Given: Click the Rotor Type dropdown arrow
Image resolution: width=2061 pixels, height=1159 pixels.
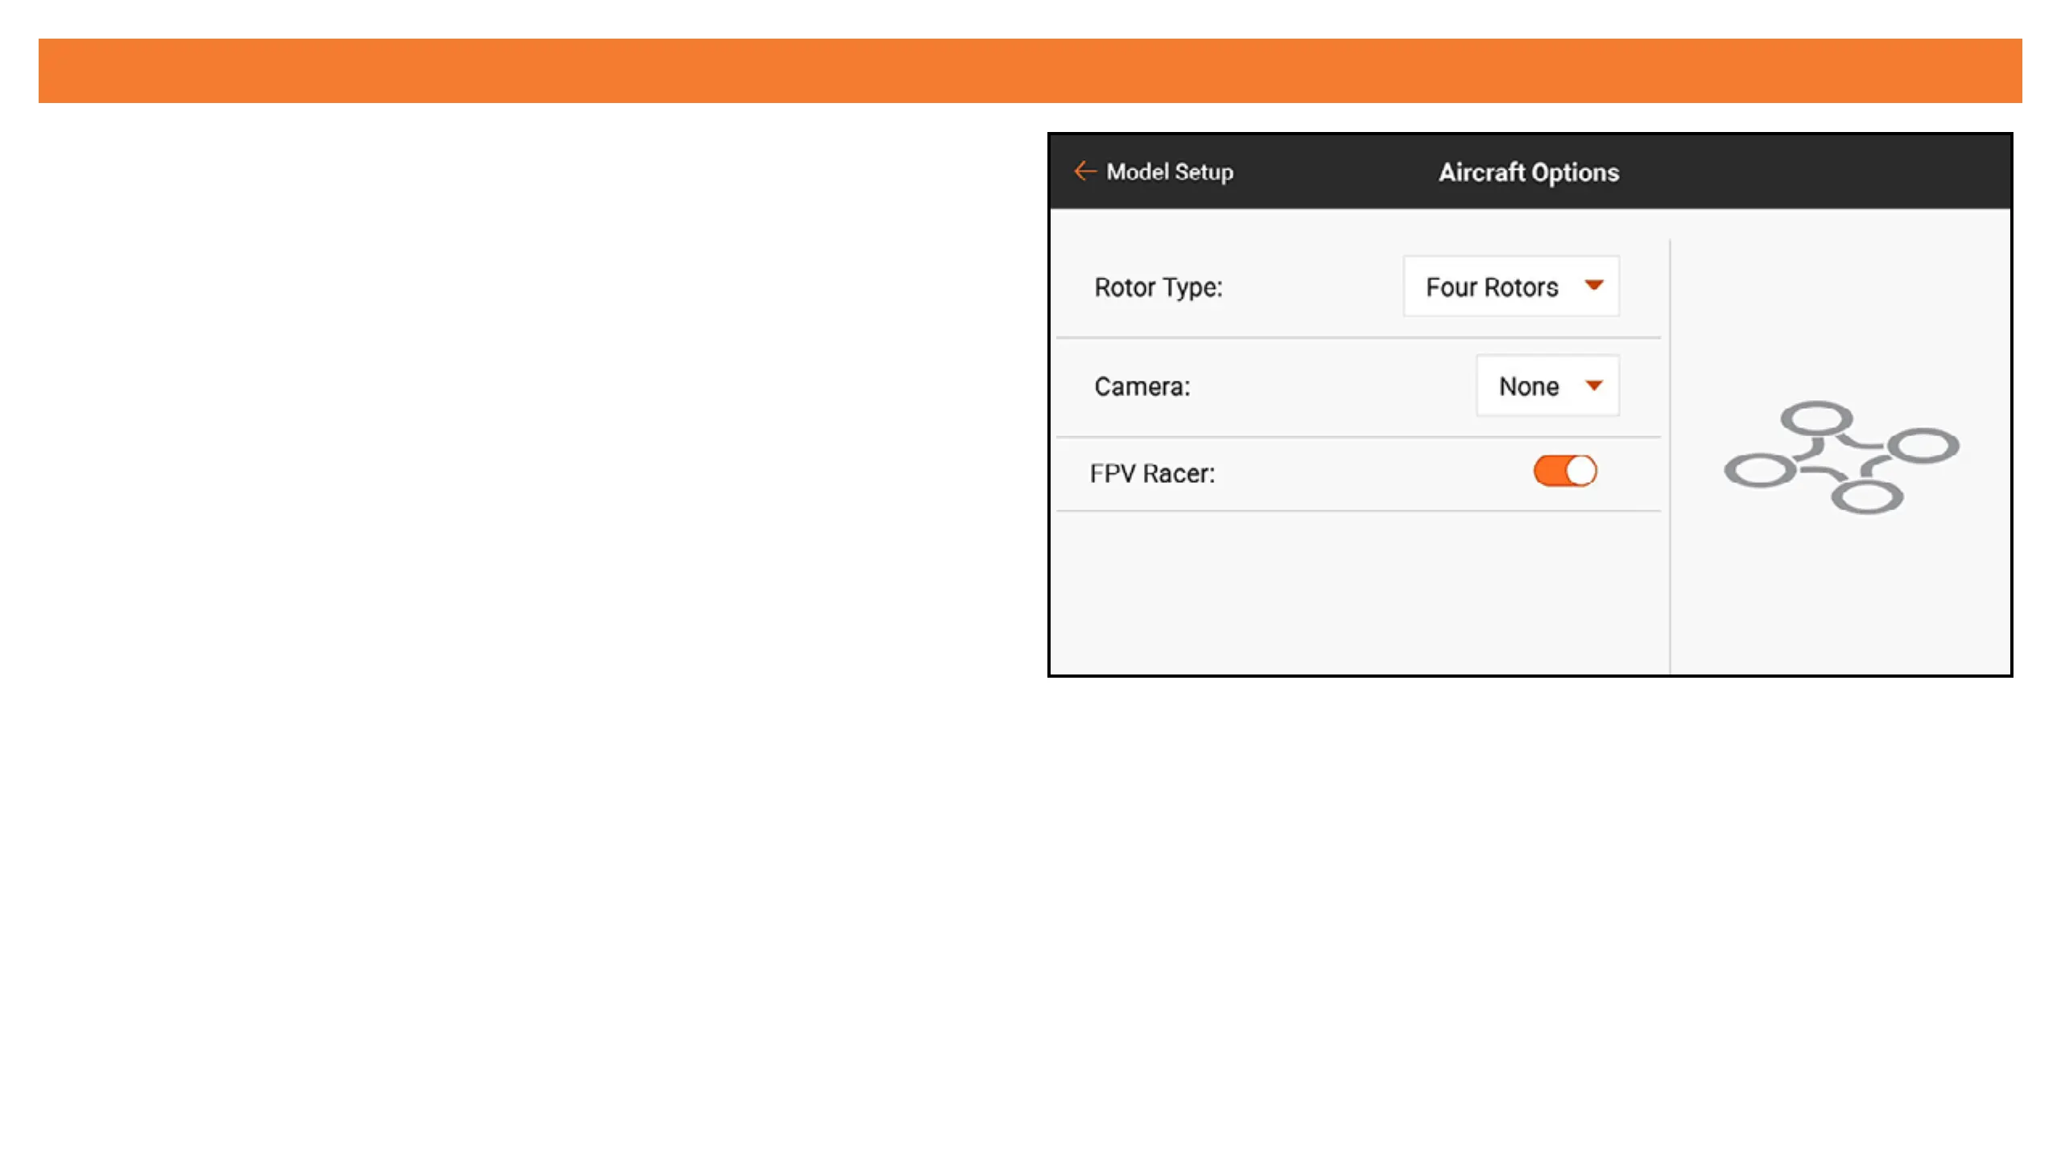Looking at the screenshot, I should click(1593, 285).
